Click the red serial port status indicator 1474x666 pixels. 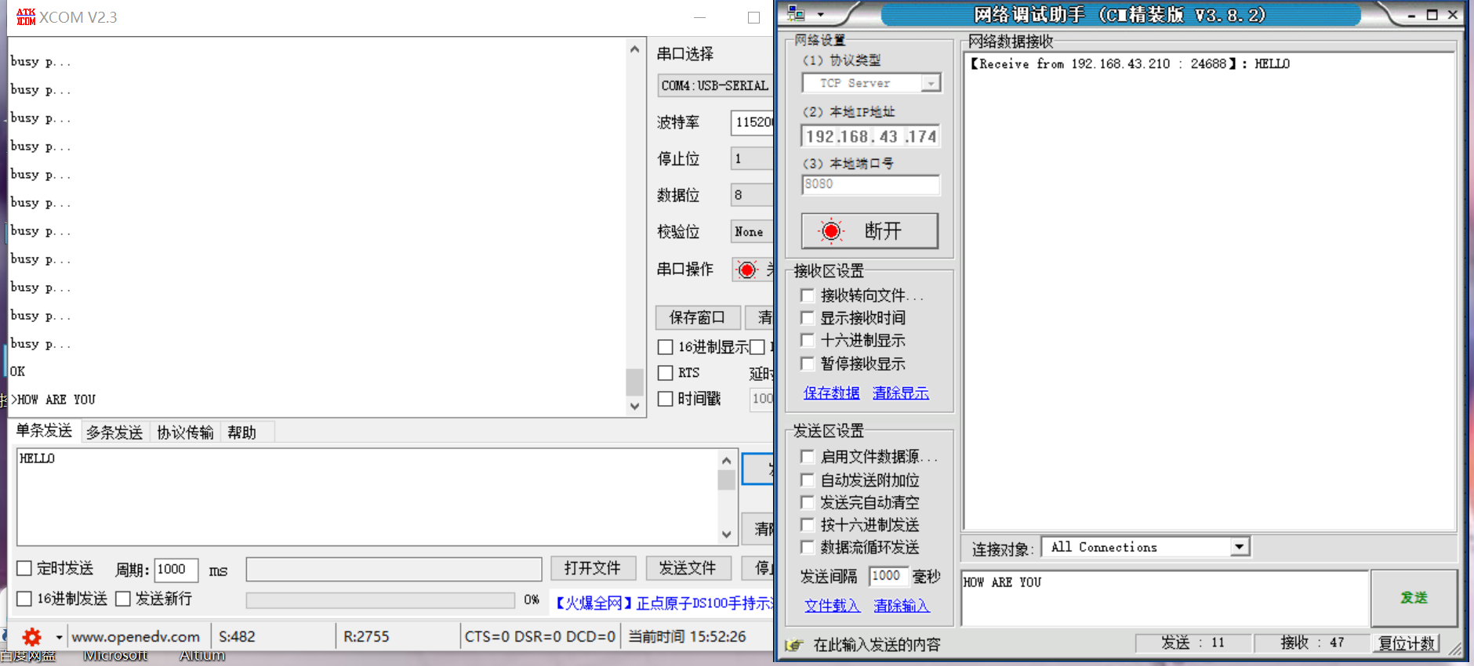pyautogui.click(x=747, y=270)
